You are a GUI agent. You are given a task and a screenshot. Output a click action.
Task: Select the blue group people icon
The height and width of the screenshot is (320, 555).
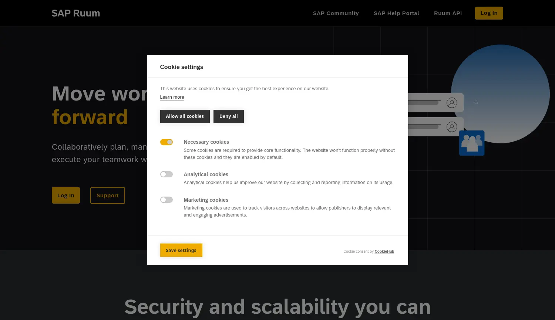[x=472, y=143]
